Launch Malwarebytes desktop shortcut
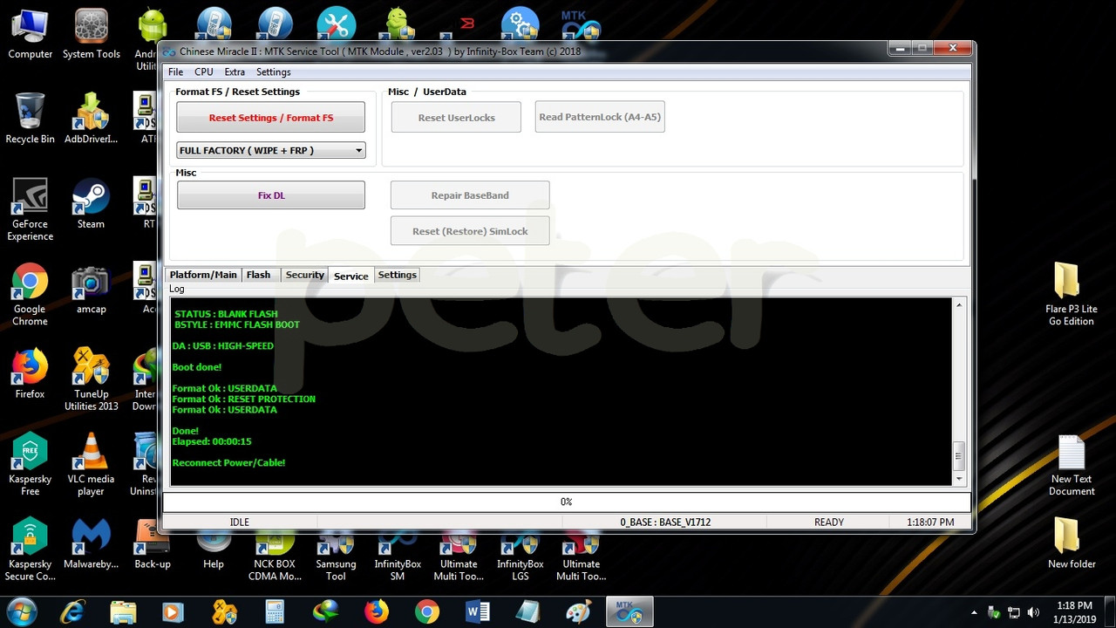The height and width of the screenshot is (628, 1116). pos(91,544)
